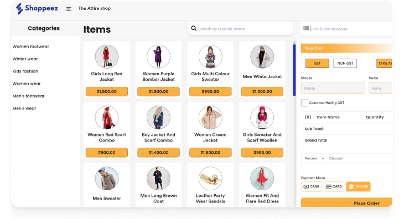Click ₹1,500.00 Women Cream Jacket price
The height and width of the screenshot is (219, 404).
coord(210,153)
